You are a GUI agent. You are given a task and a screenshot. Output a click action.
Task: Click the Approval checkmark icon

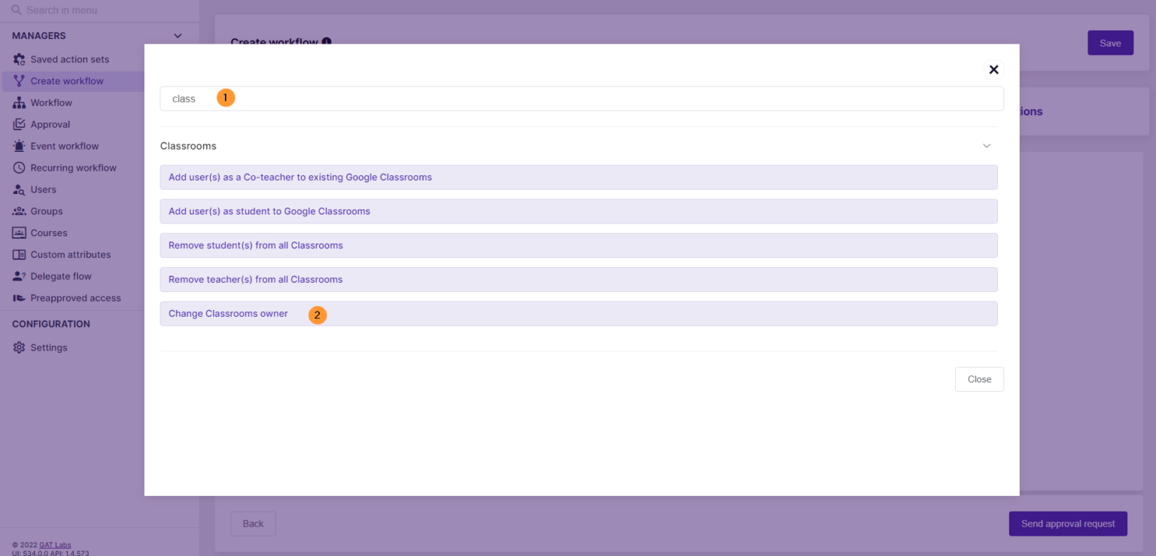19,124
